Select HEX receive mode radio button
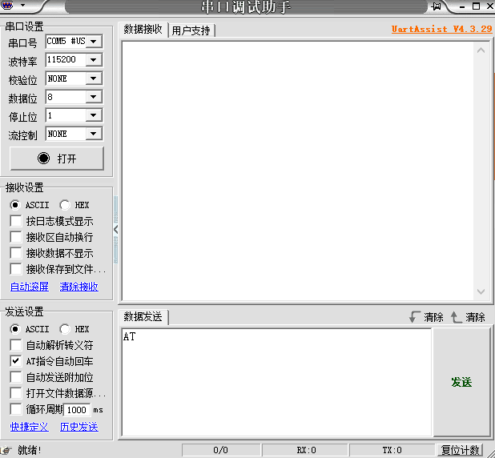The width and height of the screenshot is (495, 458). [65, 205]
